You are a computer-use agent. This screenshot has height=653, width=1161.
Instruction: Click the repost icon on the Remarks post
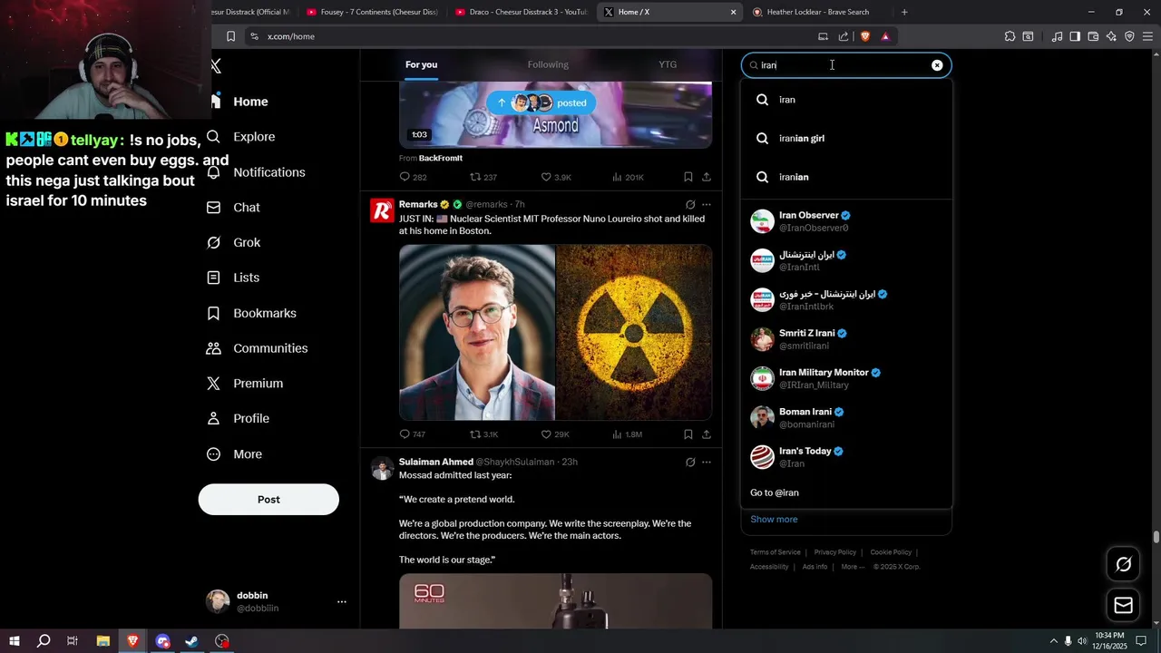click(x=475, y=434)
